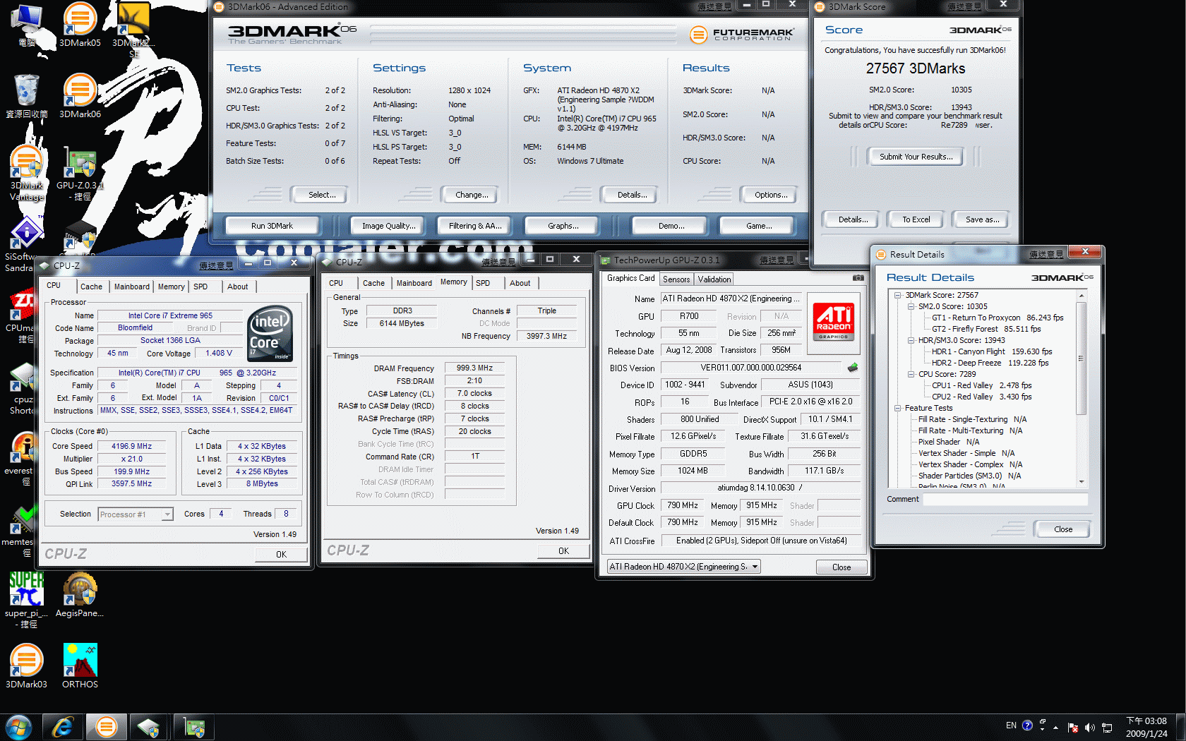Click the BIOS save chip icon in GPU-Z

[853, 368]
